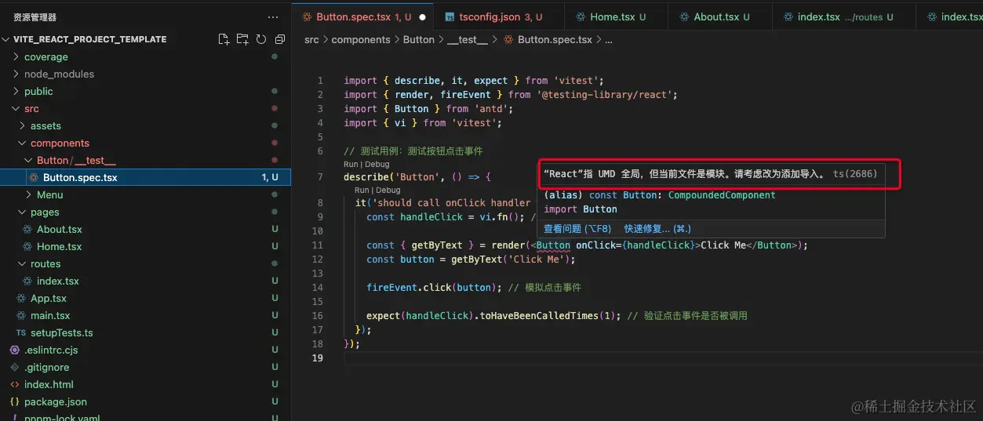Click Debug code lens above describe line
Viewport: 983px width, 421px height.
(x=377, y=165)
